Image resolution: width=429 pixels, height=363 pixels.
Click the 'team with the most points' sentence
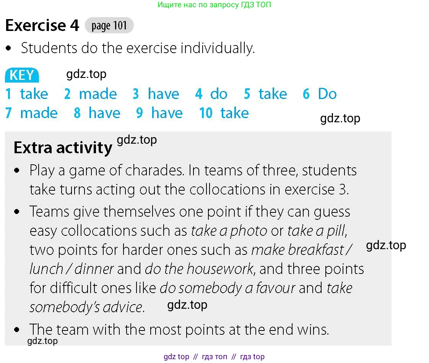pos(179,329)
